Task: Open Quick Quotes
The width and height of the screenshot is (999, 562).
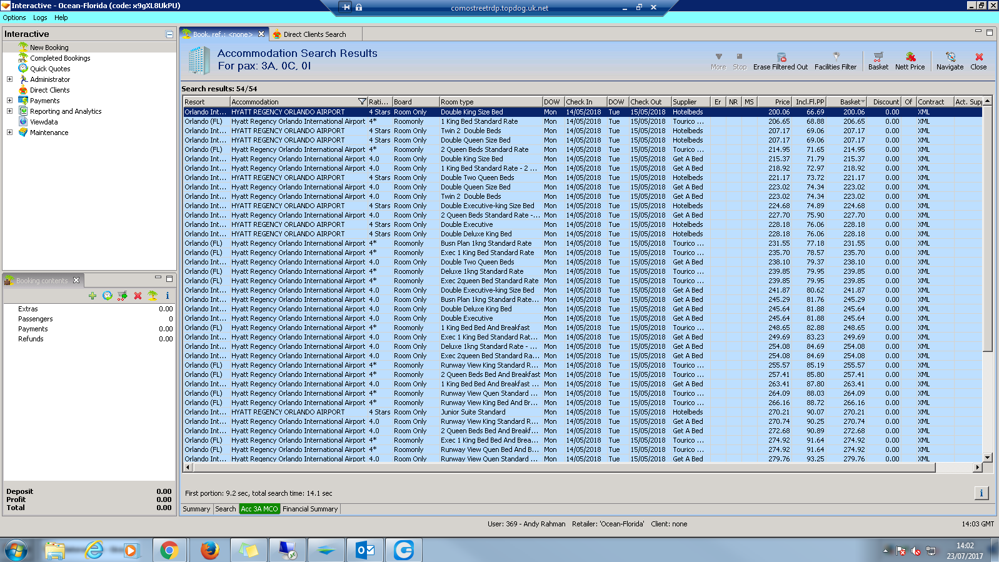Action: tap(50, 69)
